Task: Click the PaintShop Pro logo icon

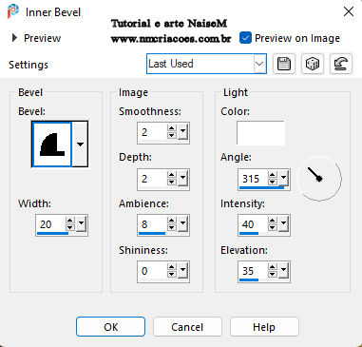Action: [13, 12]
